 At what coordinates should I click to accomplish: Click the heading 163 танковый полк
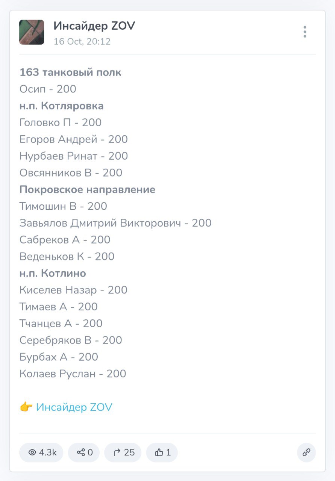(70, 72)
